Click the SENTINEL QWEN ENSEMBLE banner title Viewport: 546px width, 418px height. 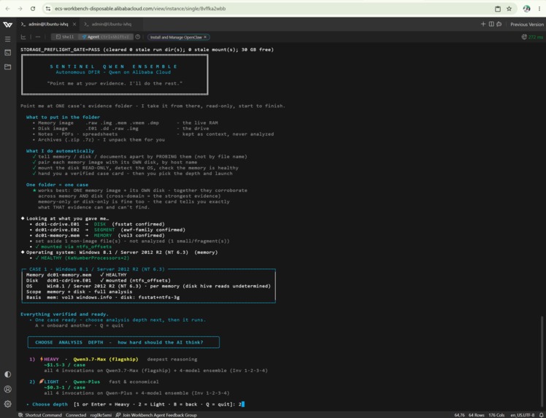[x=114, y=66]
